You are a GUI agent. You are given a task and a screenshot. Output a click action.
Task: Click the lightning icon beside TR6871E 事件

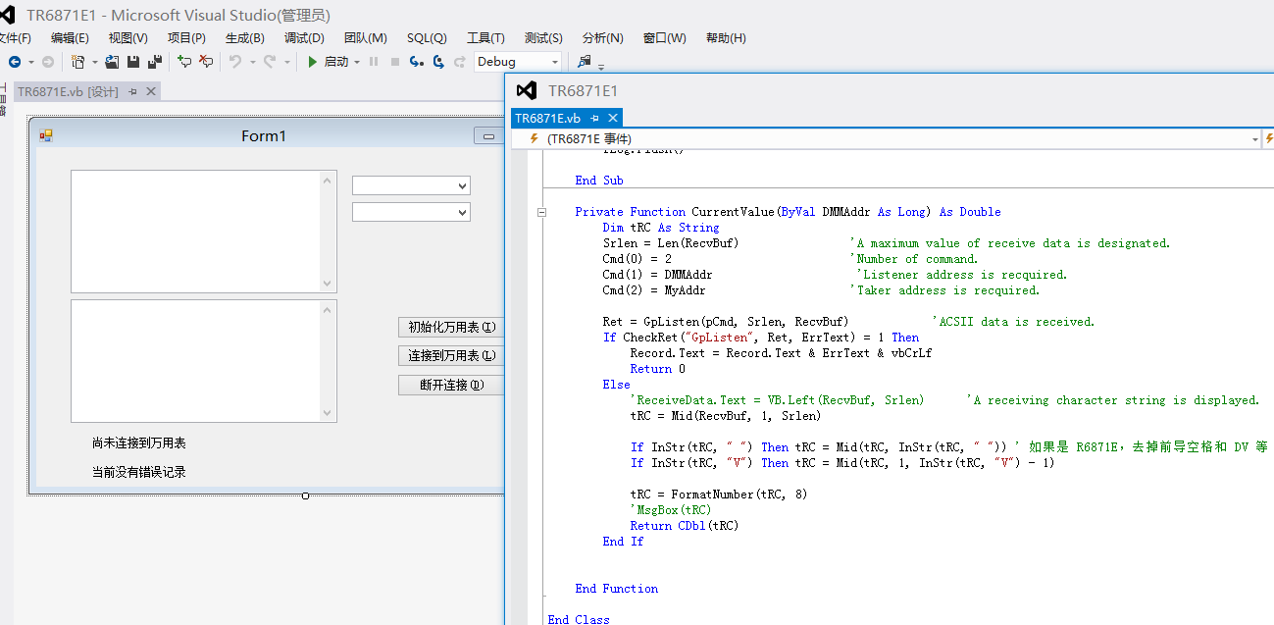(534, 139)
